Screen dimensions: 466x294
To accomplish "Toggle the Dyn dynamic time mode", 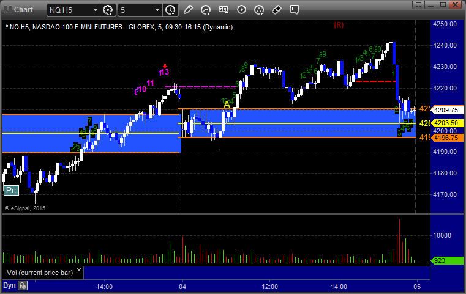I will [x=9, y=285].
